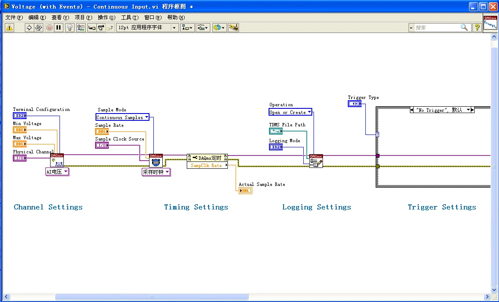
Task: Click the Trigger Type boolean-style terminal
Action: pos(355,104)
